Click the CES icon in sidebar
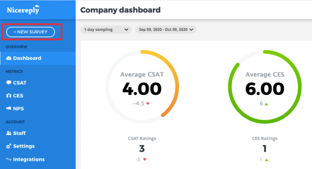The image size is (312, 169). coord(9,96)
